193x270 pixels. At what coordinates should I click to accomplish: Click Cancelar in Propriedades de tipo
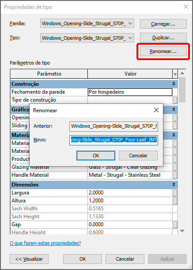[x=125, y=259]
